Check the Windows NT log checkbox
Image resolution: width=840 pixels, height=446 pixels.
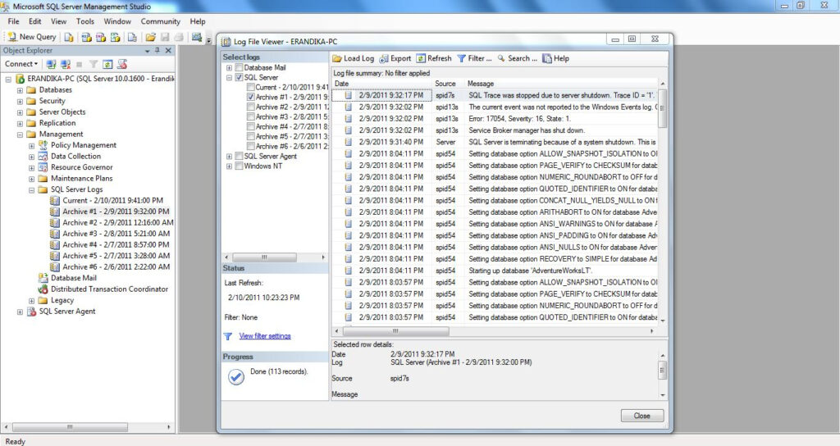239,166
